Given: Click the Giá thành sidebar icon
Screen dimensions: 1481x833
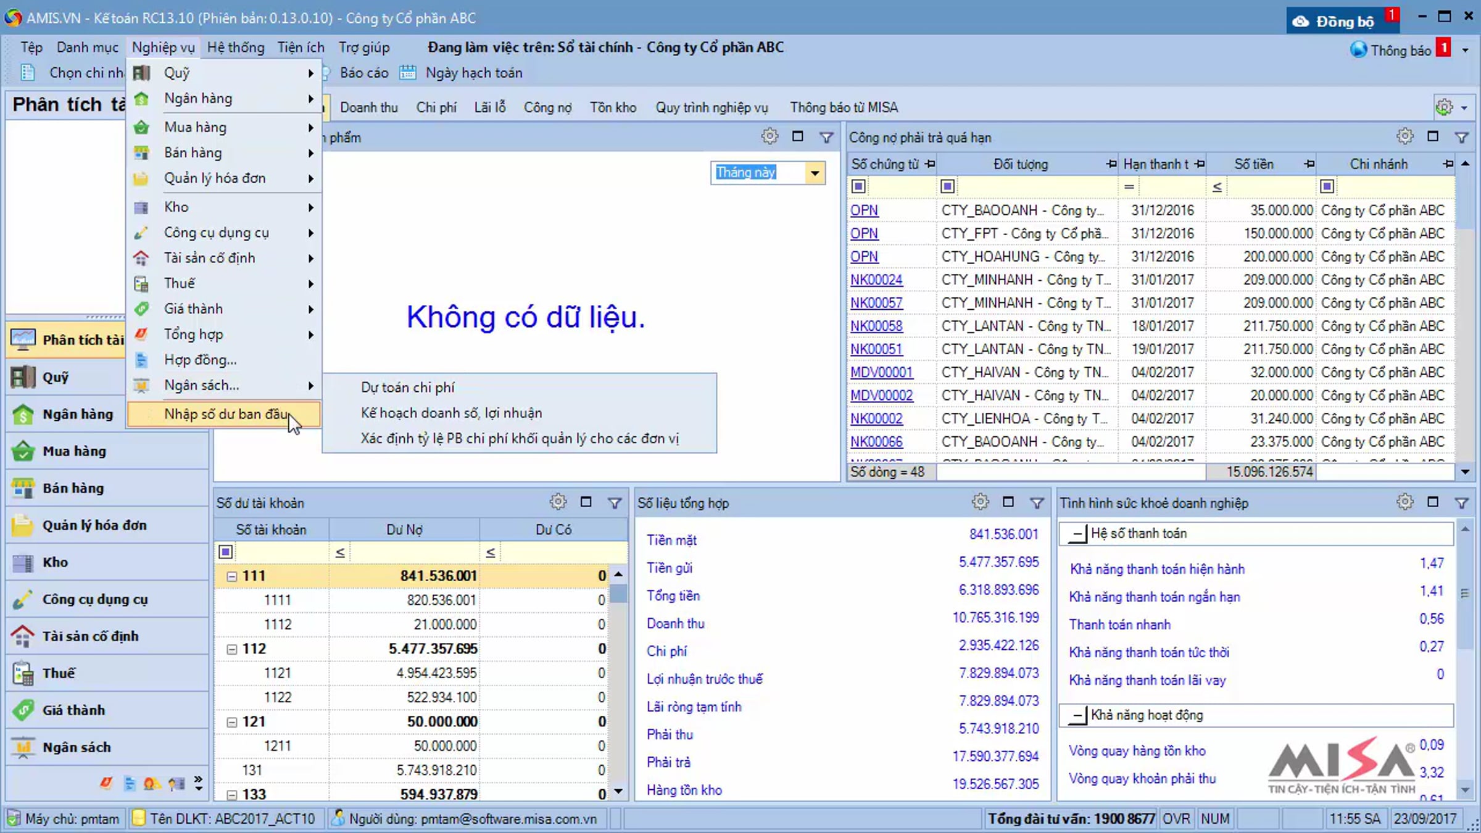Looking at the screenshot, I should pos(23,710).
